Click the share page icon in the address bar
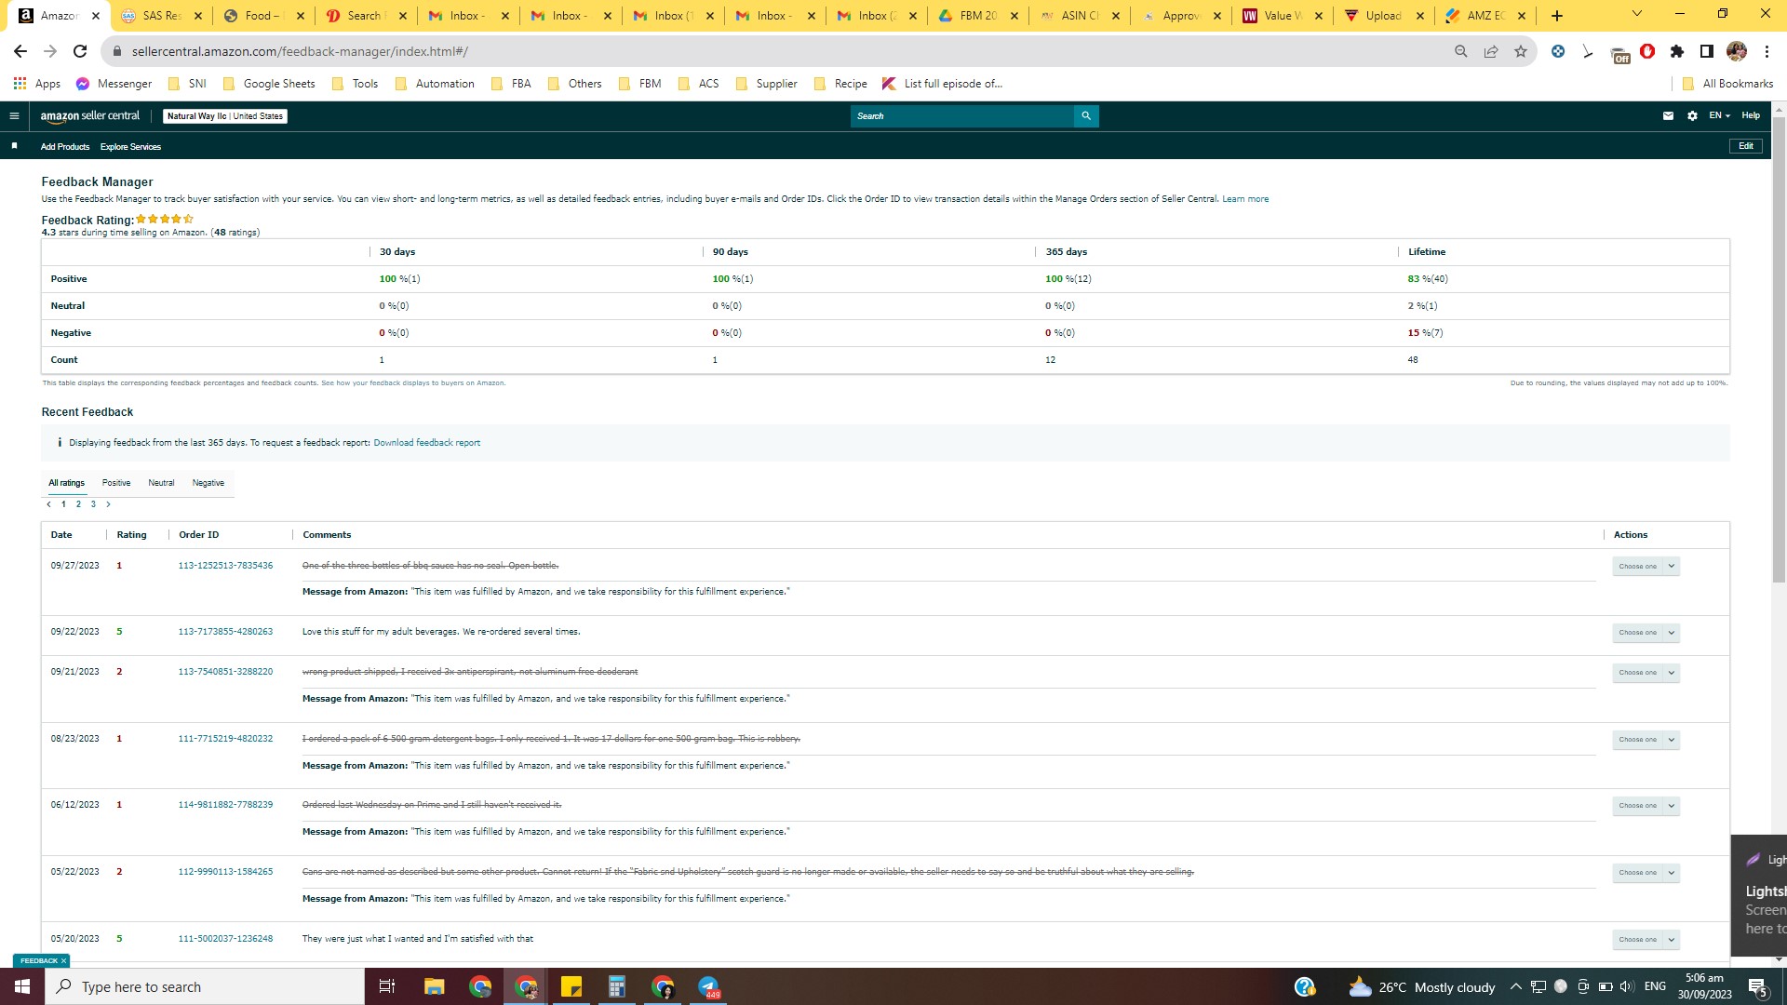 pyautogui.click(x=1491, y=51)
